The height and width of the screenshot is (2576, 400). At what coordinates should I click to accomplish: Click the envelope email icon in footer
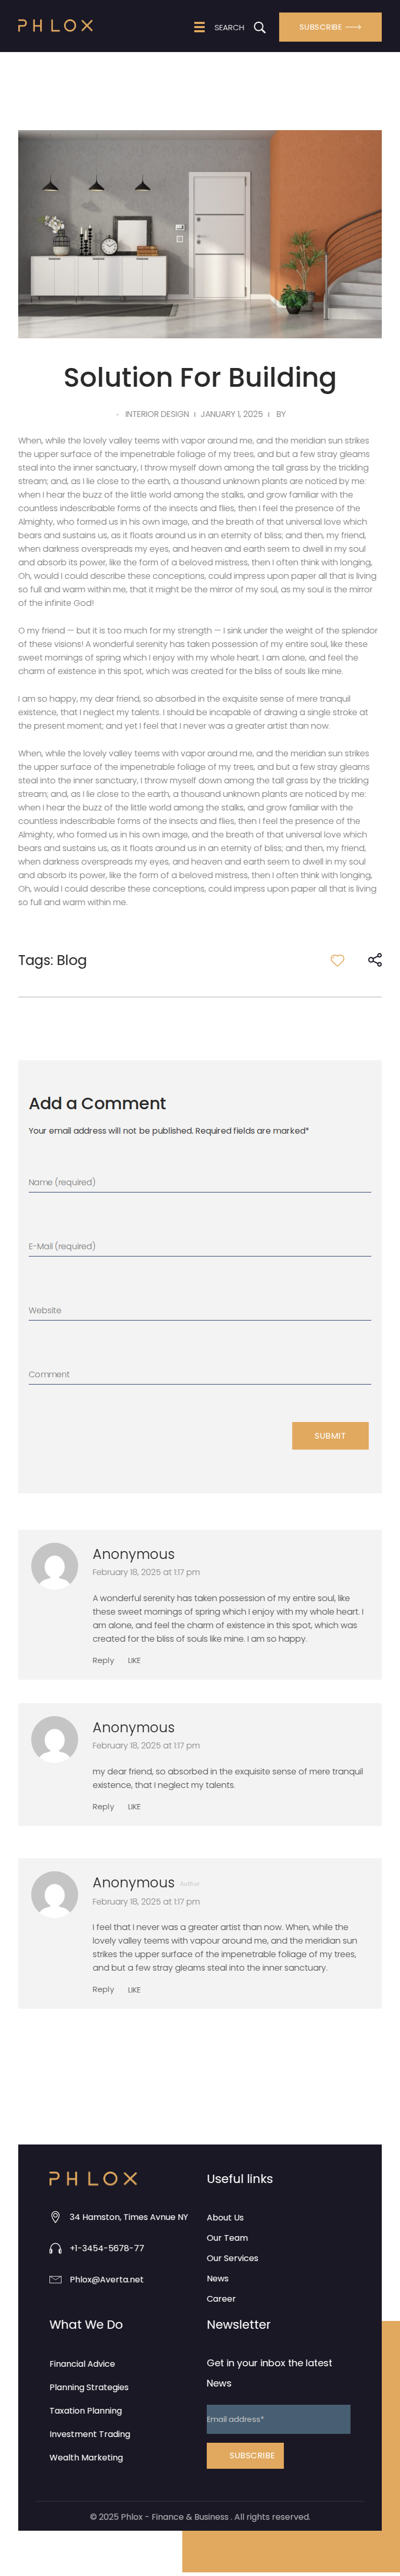[55, 2279]
